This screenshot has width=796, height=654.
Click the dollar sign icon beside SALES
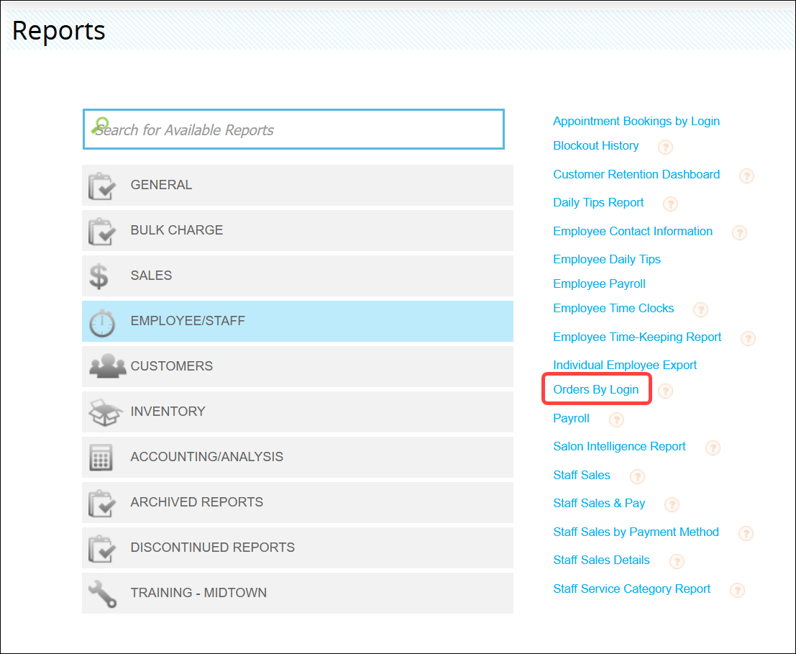point(101,276)
